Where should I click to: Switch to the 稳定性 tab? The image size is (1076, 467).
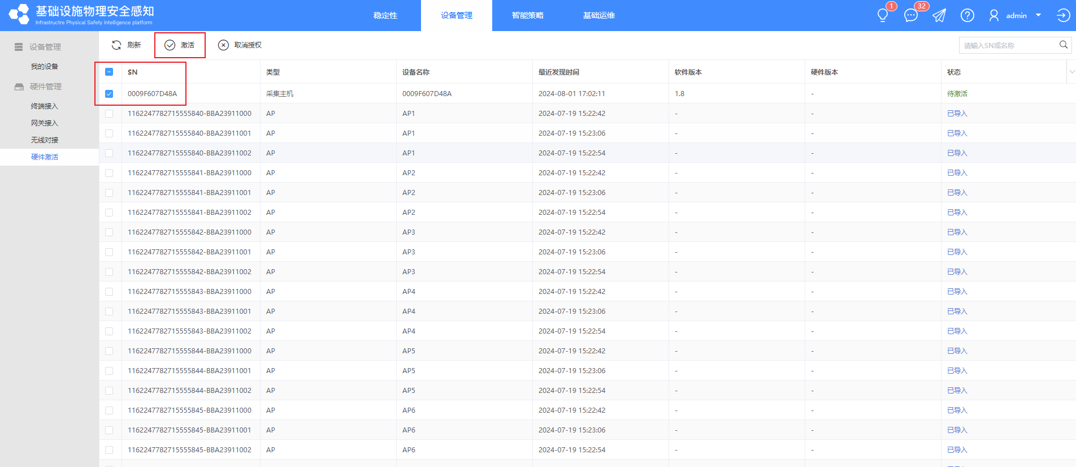click(x=385, y=15)
